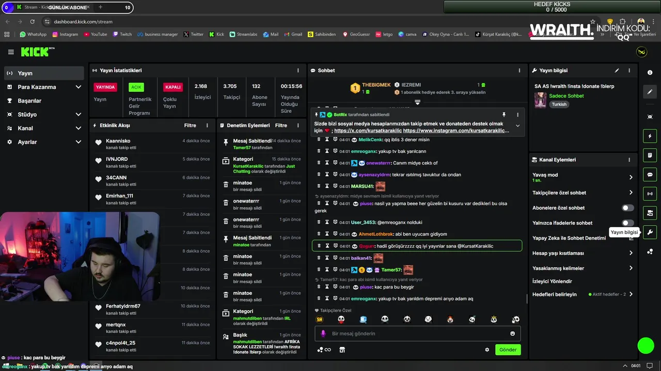Click the chat scrollbar thumb
This screenshot has width=661, height=371.
pos(527,299)
